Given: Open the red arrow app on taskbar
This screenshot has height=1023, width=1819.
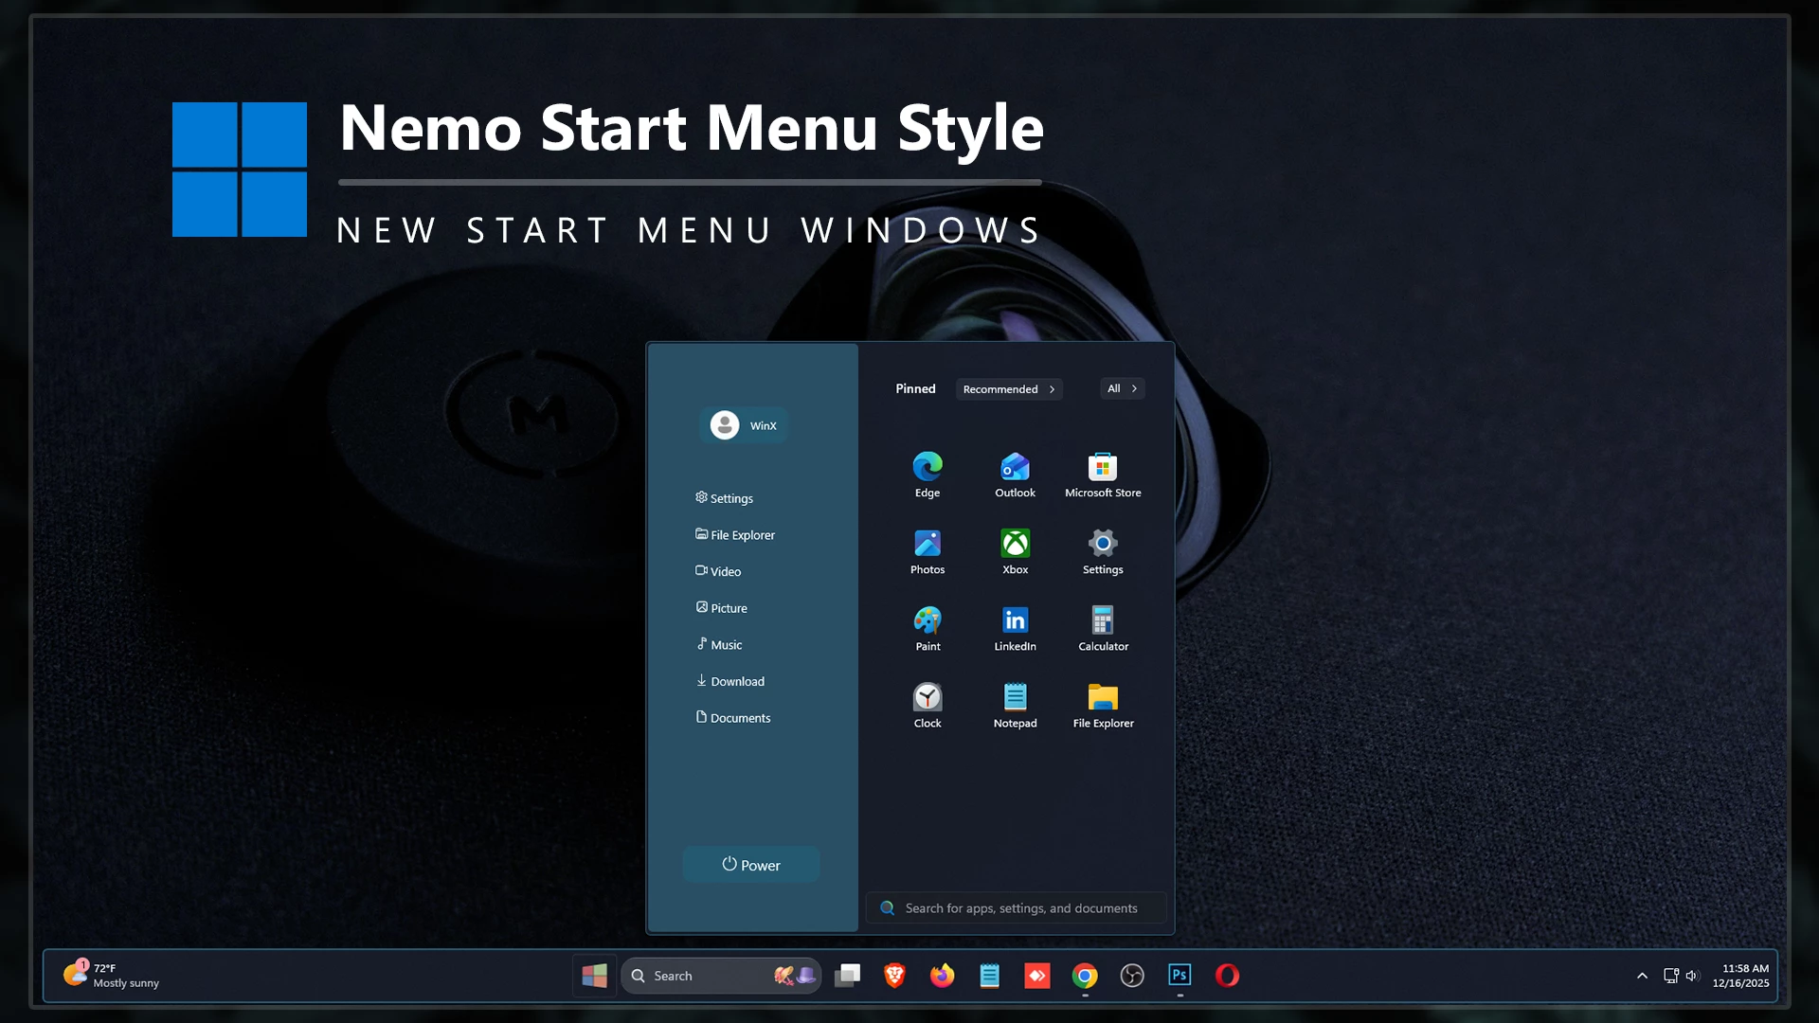Looking at the screenshot, I should tap(1037, 976).
